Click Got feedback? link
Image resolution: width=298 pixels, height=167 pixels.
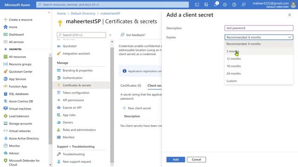[x=133, y=35]
